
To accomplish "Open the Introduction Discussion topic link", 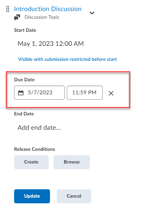I will (x=48, y=9).
